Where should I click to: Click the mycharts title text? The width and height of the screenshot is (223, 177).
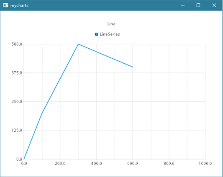pyautogui.click(x=19, y=5)
